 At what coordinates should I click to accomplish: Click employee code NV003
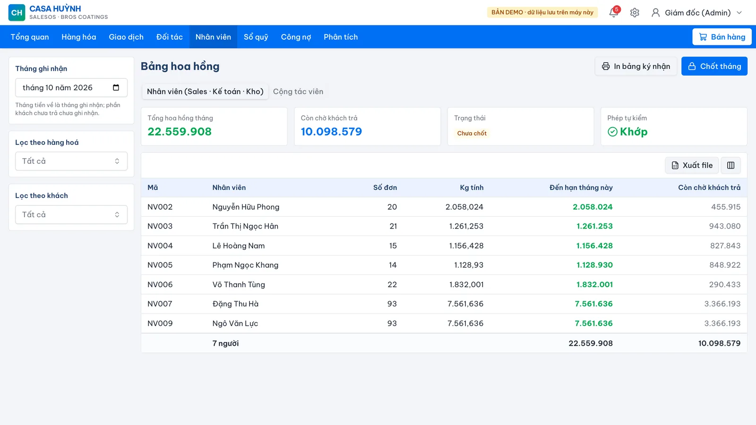[x=160, y=226]
